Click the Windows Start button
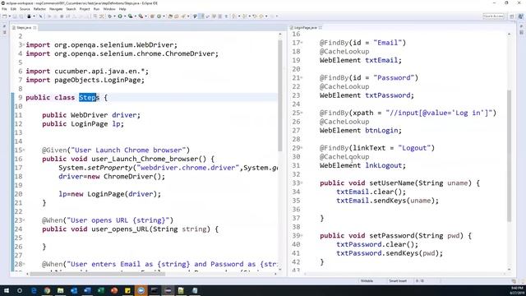The height and width of the screenshot is (296, 526). 7,290
